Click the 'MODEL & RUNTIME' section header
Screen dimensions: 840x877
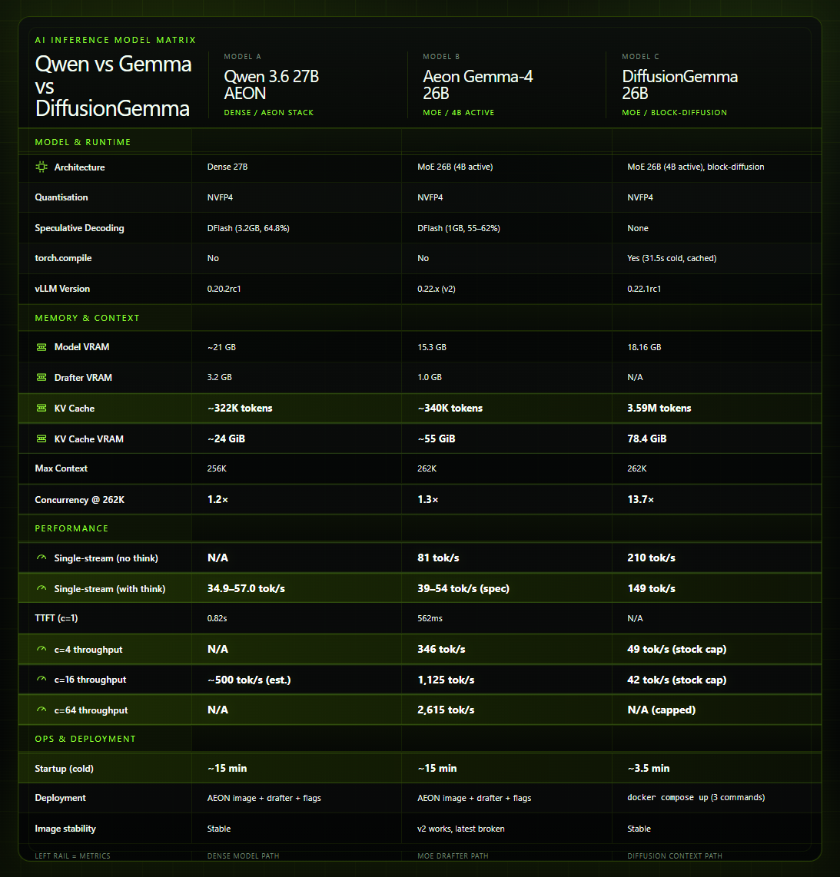tap(83, 142)
